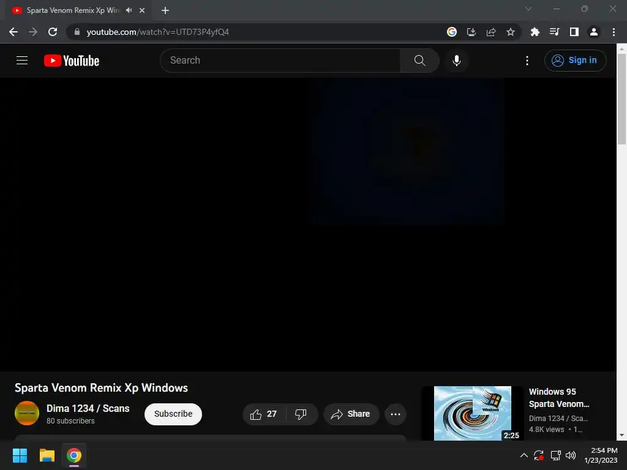Like the video with 27 likes
Viewport: 627px width, 470px height.
264,414
